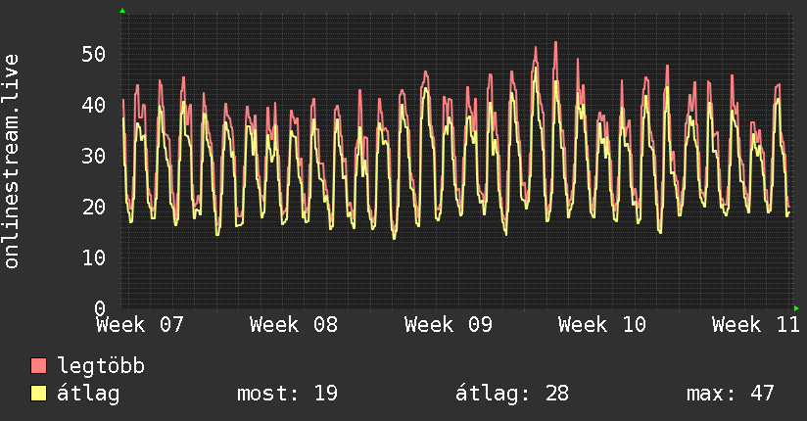
Task: Click the 10 y-axis tick label
Action: [x=94, y=257]
